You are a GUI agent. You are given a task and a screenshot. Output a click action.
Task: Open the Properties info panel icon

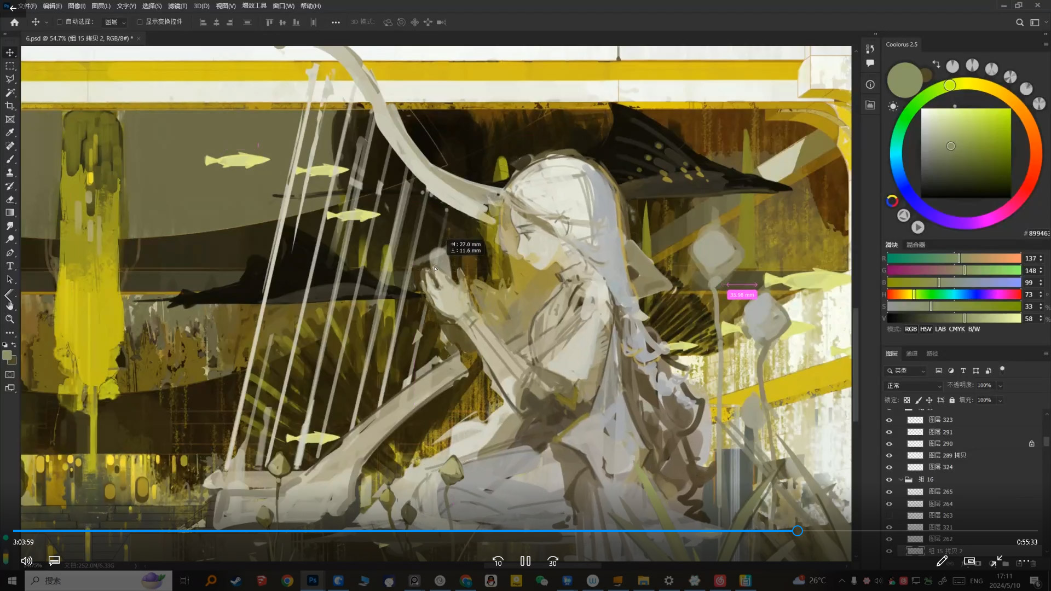(x=870, y=84)
